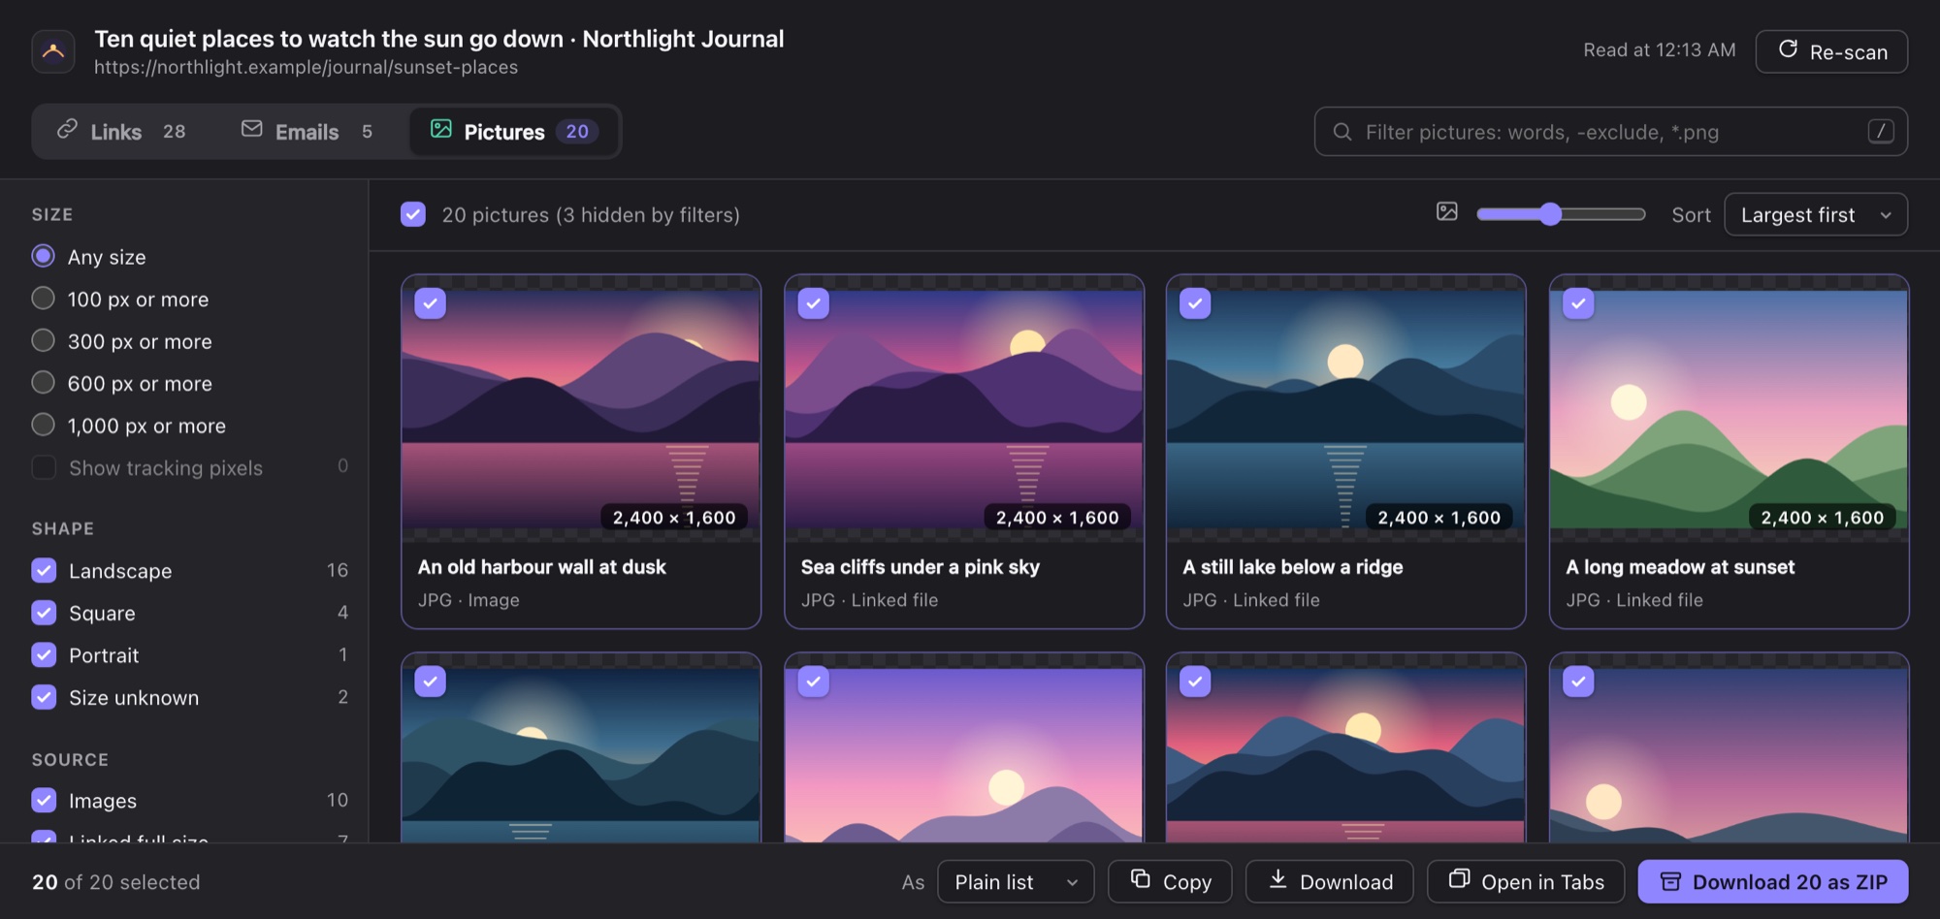Uncheck the Square shape filter

(44, 613)
